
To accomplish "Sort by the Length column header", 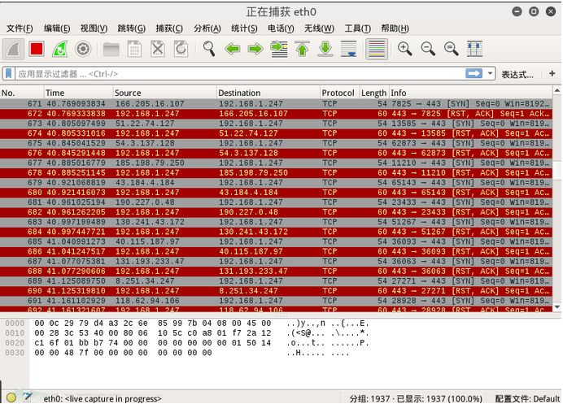I will (x=373, y=93).
